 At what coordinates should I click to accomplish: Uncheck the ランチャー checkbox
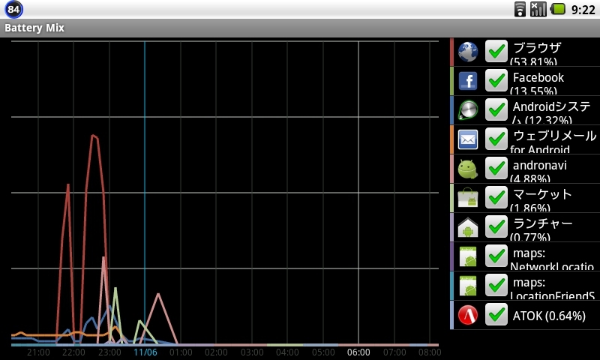coord(496,226)
